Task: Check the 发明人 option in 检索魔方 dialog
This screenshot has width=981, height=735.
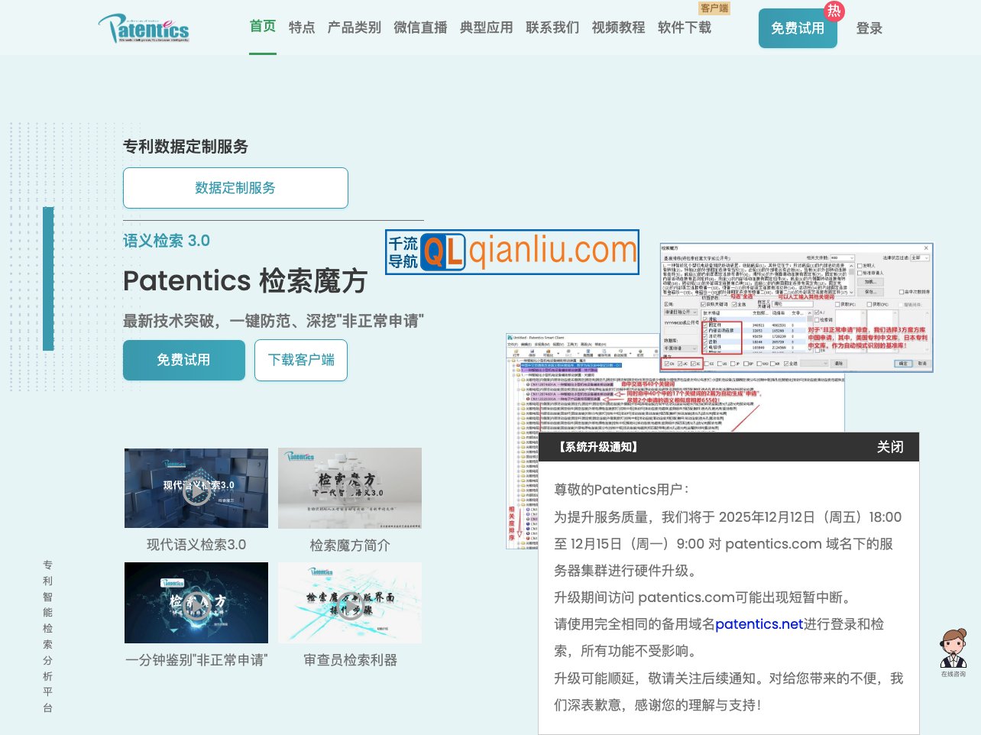Action: pos(859,266)
